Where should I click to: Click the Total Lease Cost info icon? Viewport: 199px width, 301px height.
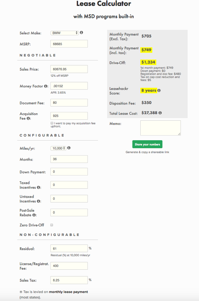point(160,113)
